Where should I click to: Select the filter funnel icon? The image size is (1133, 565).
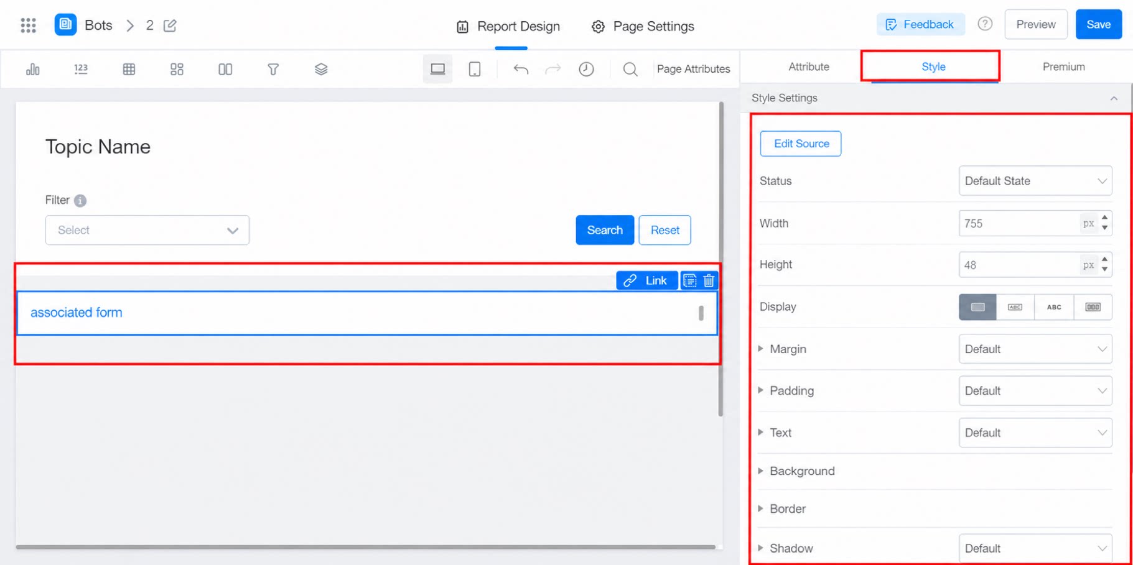coord(273,69)
